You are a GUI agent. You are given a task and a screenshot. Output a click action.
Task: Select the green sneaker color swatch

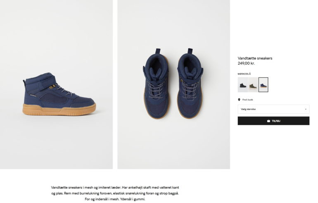click(253, 85)
